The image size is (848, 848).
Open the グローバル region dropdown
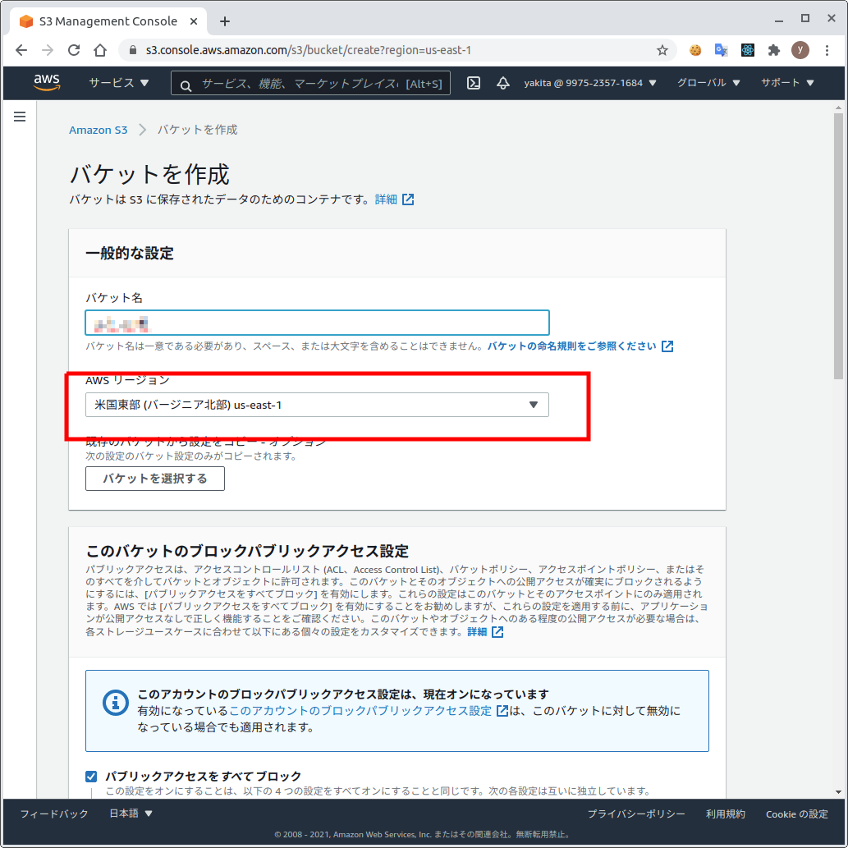[x=708, y=83]
